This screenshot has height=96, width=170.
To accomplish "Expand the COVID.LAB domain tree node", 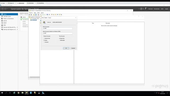I will coord(29,20).
